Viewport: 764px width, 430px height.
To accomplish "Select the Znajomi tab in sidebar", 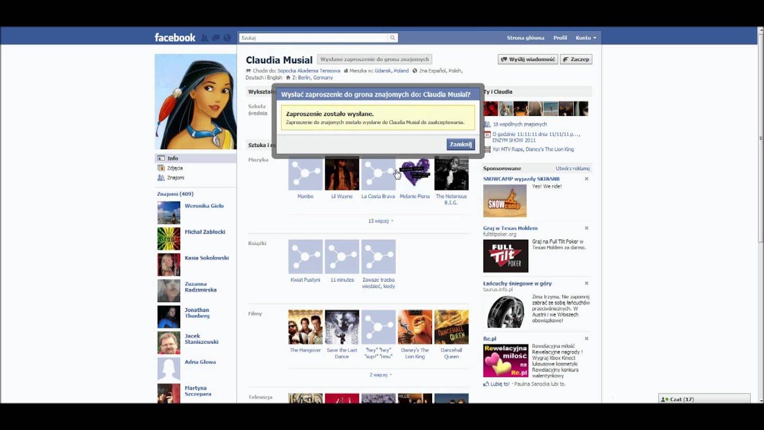I will [196, 177].
